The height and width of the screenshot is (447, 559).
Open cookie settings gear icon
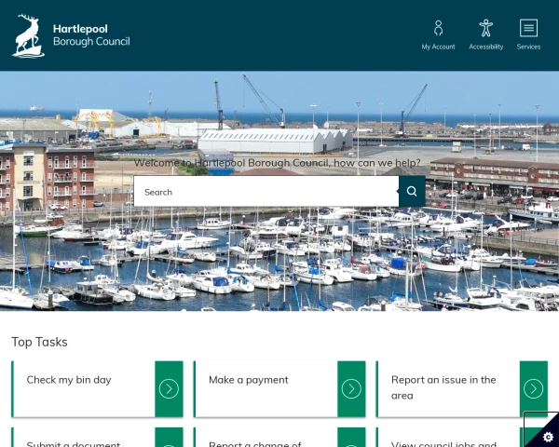pos(548,437)
